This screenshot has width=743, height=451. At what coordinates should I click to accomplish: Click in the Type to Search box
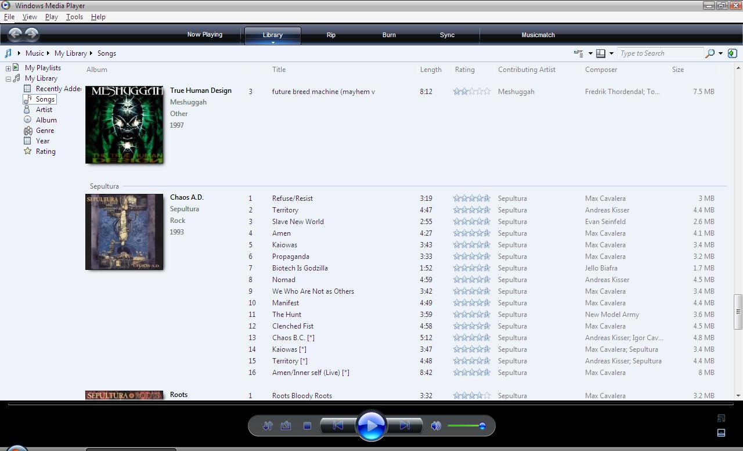click(x=660, y=53)
